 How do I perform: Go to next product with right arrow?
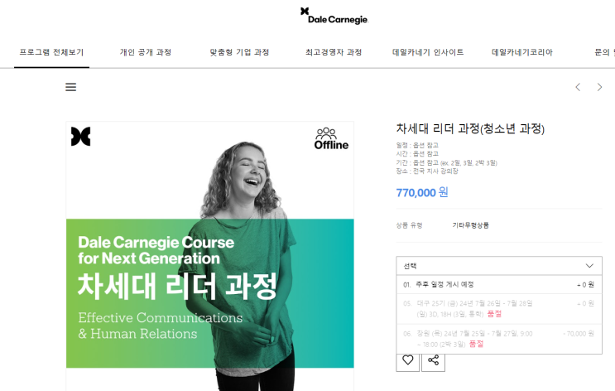point(599,87)
